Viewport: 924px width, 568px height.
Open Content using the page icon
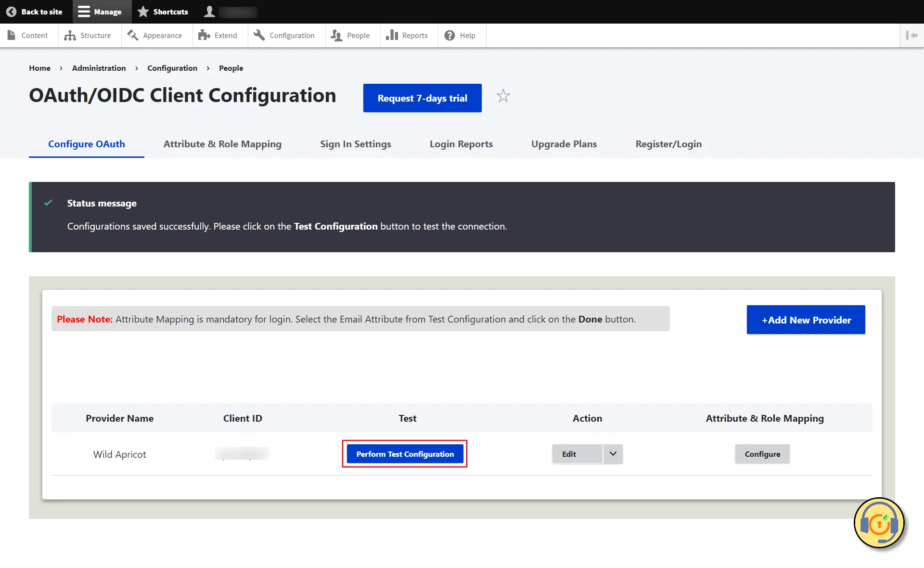coord(11,35)
